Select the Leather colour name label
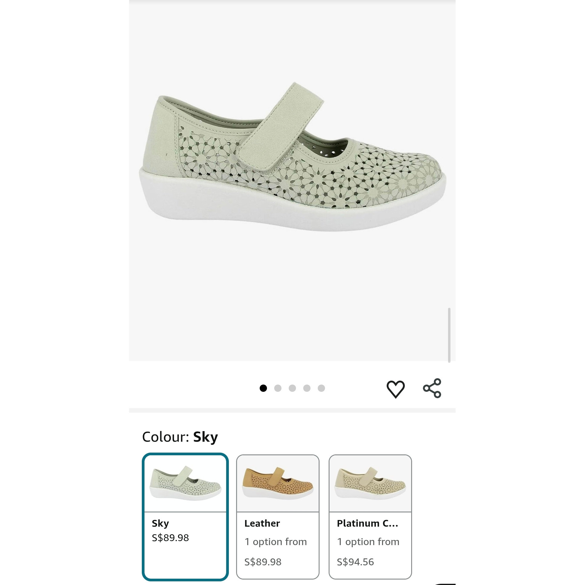 pyautogui.click(x=262, y=523)
